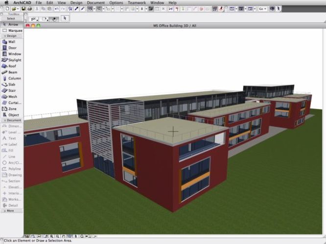The image size is (326, 244).
Task: Select the Curtain Wall tool
Action: coord(12,103)
